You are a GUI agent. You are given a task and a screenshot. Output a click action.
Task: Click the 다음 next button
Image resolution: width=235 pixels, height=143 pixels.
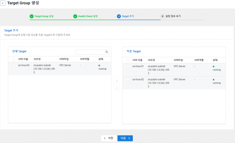click(125, 138)
